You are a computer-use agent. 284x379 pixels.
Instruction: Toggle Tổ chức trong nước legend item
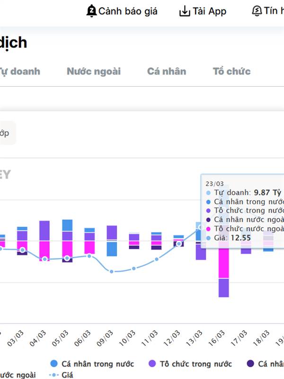pyautogui.click(x=190, y=363)
